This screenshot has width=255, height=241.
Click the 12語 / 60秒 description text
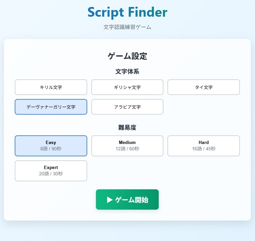pos(127,149)
